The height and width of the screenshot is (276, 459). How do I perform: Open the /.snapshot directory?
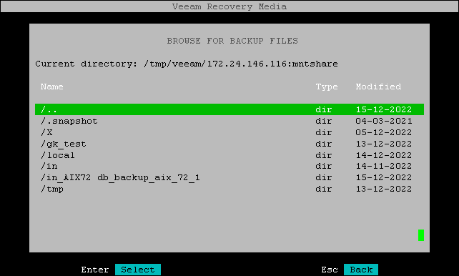click(x=229, y=121)
